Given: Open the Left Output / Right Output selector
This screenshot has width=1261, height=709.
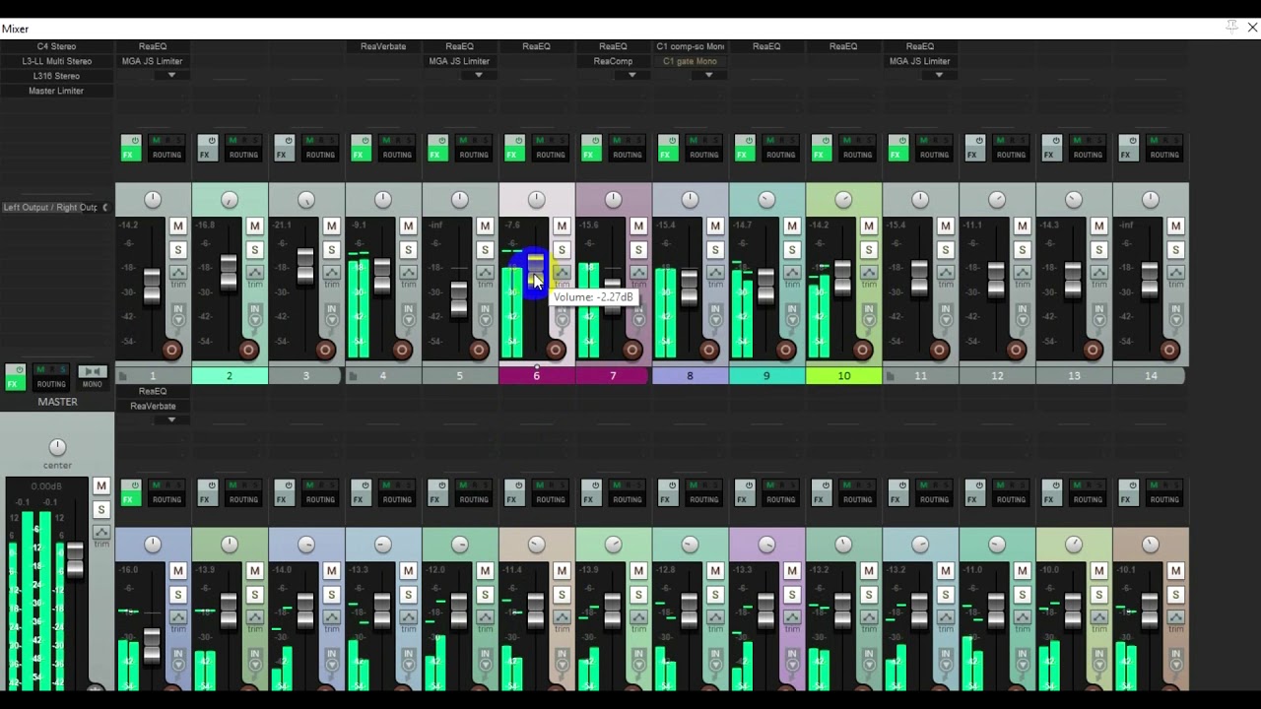Looking at the screenshot, I should [x=56, y=207].
